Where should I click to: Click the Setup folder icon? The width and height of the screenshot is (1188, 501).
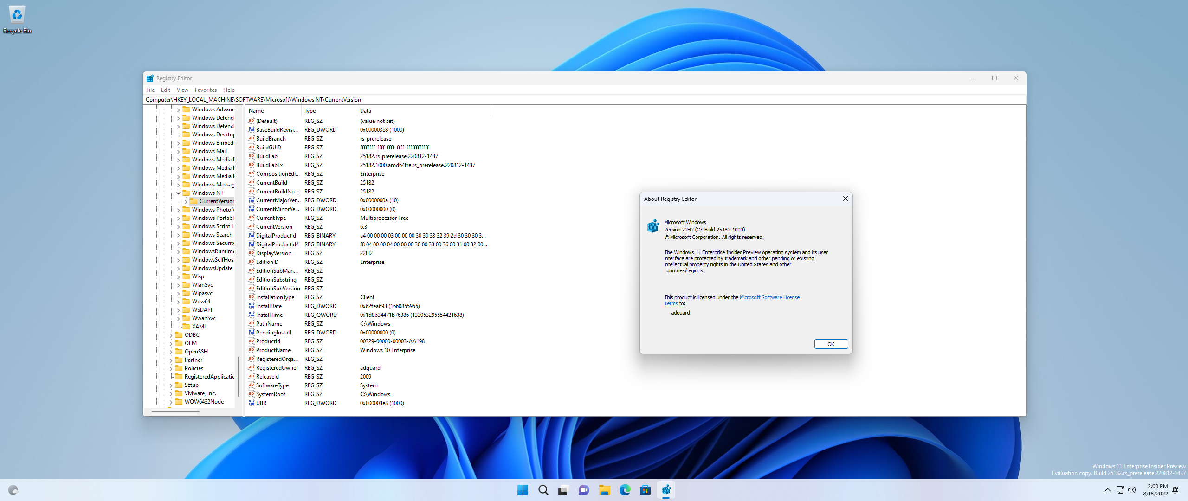click(x=179, y=385)
